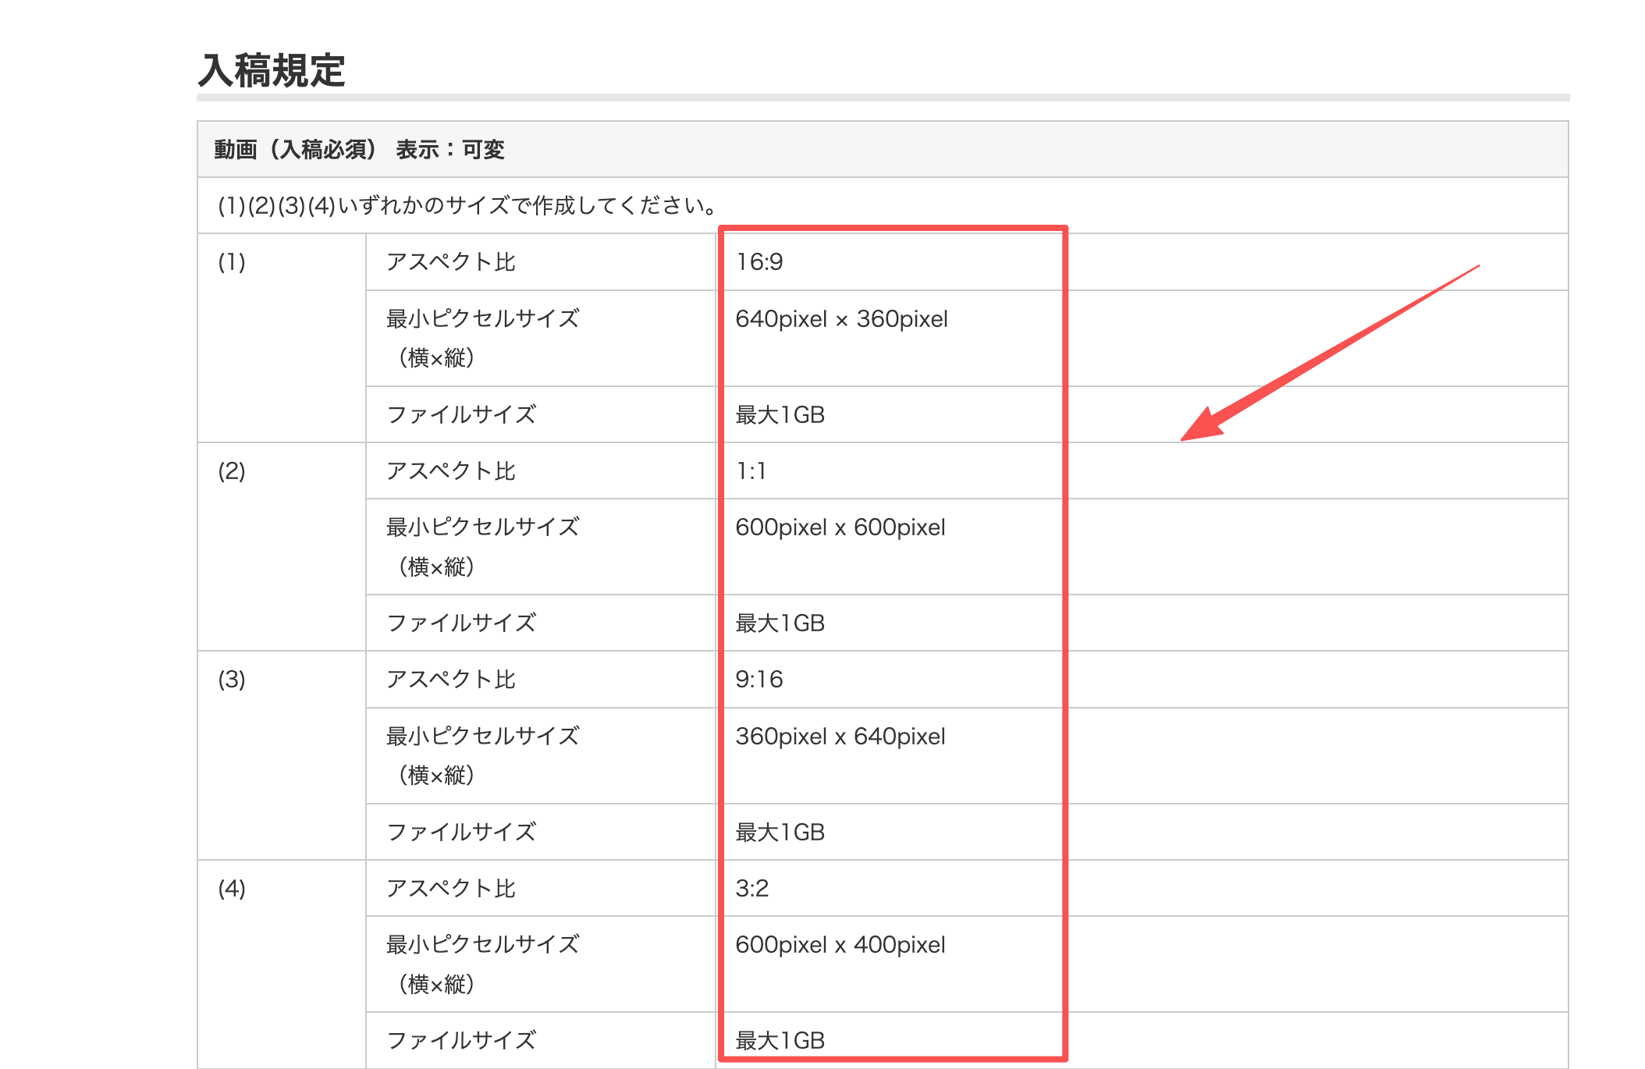Select the 動画（入稿必須） 表示：可変 header row
Viewport: 1645px width, 1069px height.
[883, 149]
